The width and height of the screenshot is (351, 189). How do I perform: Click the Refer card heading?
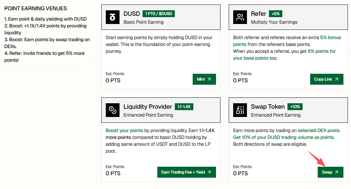(x=259, y=14)
